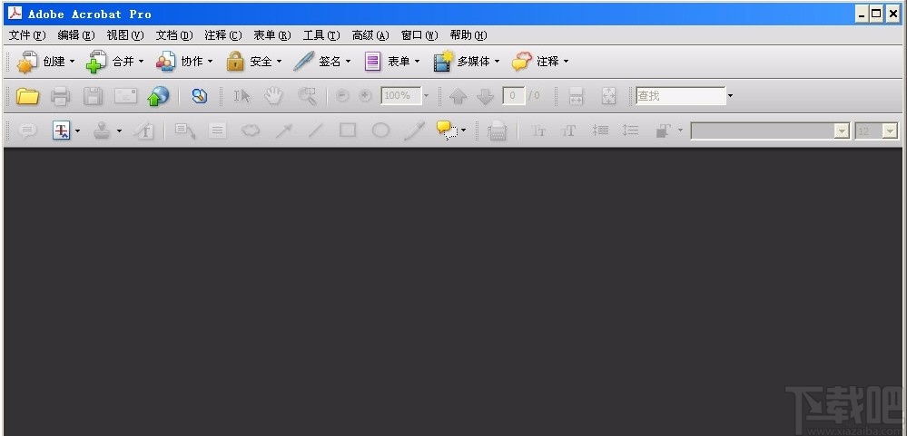This screenshot has width=907, height=436.
Task: Open the 高级 (Advanced) menu
Action: click(x=370, y=35)
